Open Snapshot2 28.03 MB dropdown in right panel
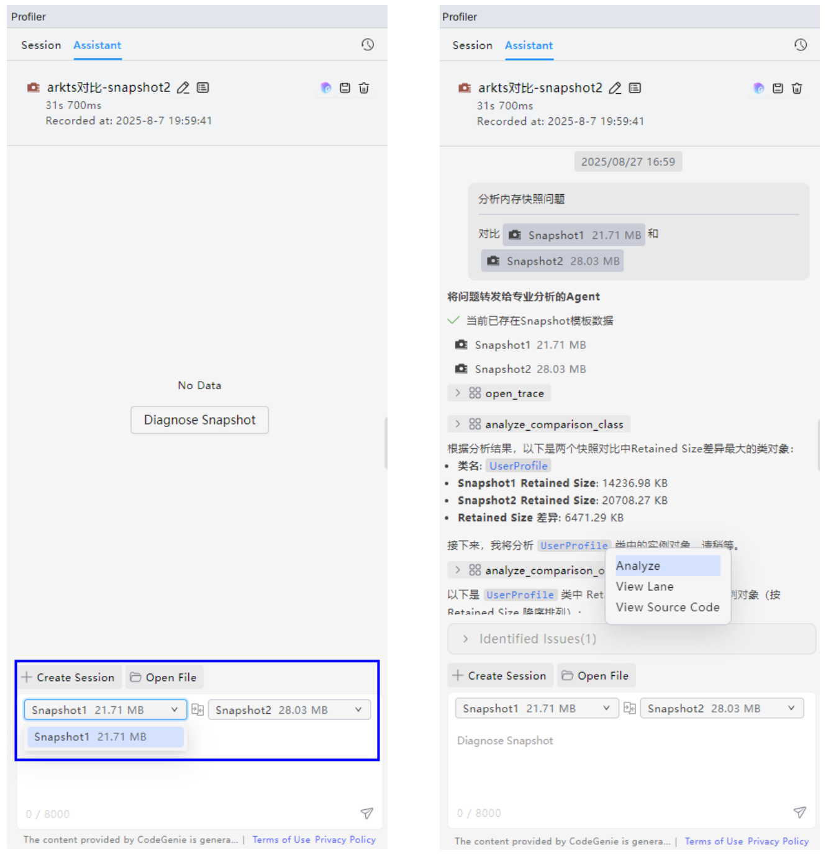The width and height of the screenshot is (826, 854). tap(722, 708)
